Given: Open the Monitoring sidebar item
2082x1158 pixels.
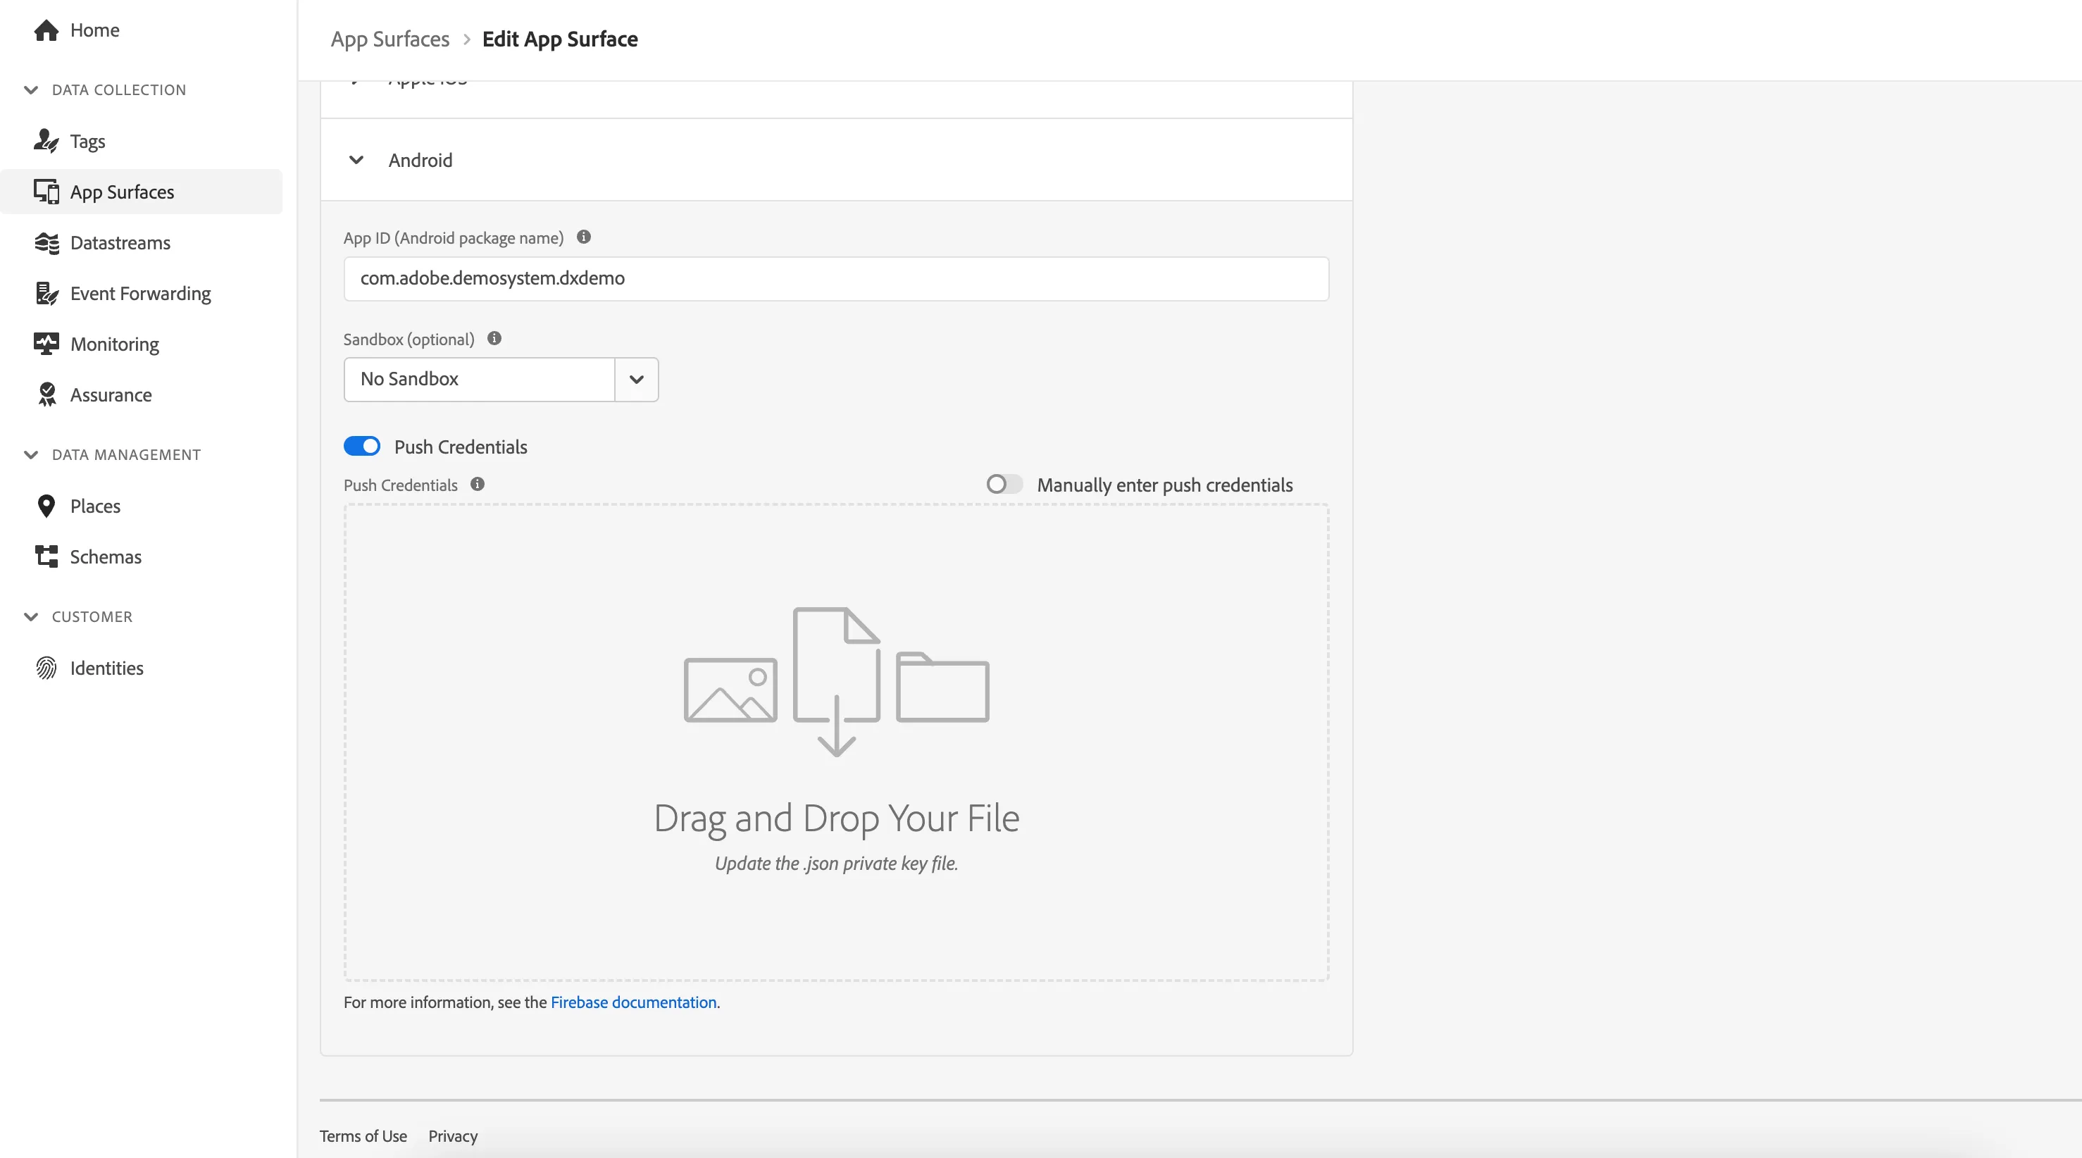Looking at the screenshot, I should tap(114, 344).
